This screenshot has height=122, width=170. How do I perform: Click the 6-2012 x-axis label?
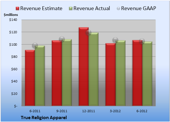pyautogui.click(x=142, y=111)
